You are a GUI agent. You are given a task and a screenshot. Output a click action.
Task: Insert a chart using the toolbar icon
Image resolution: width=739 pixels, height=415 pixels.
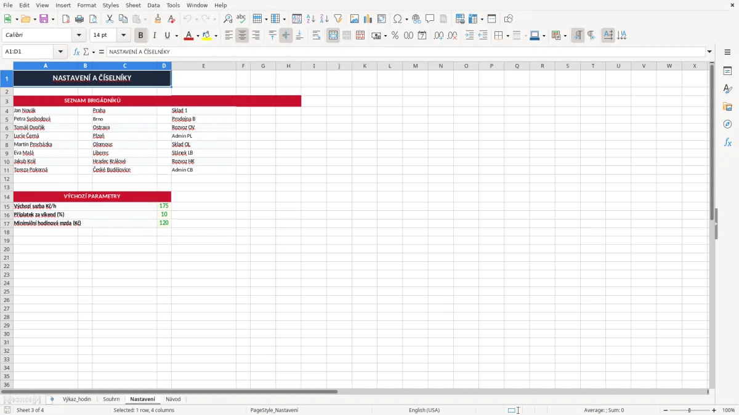[x=368, y=19]
